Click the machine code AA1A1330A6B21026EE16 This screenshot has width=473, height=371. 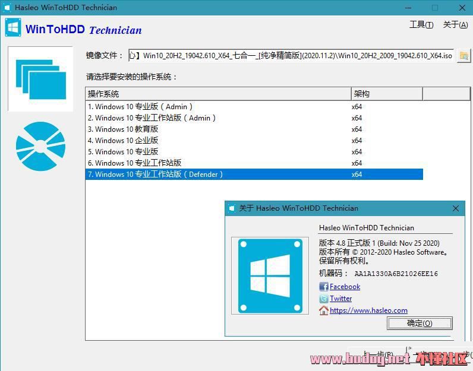(396, 274)
